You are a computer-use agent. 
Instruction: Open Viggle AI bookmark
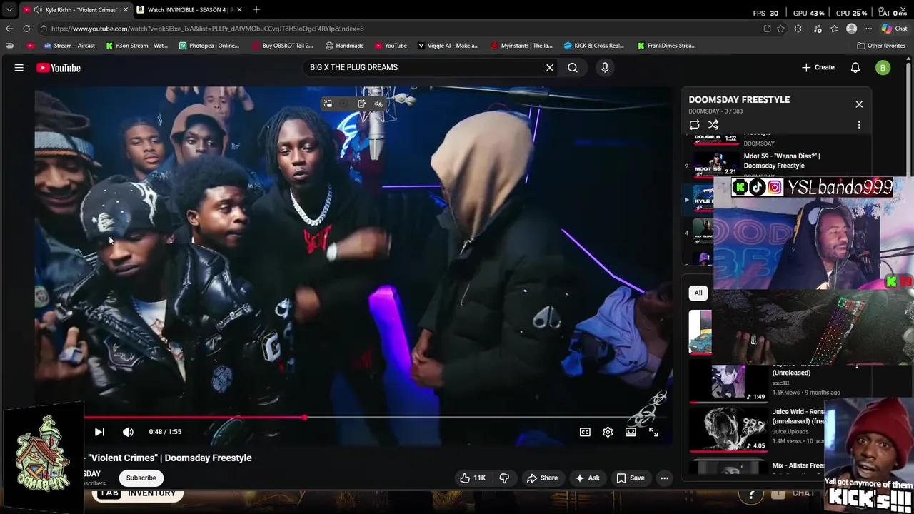448,46
